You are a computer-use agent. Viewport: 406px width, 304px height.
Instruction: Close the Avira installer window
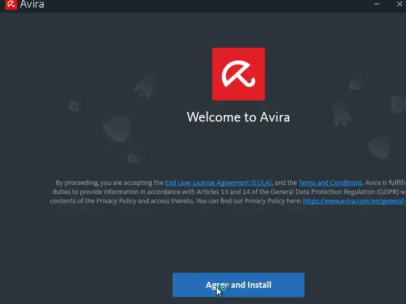coord(399,4)
